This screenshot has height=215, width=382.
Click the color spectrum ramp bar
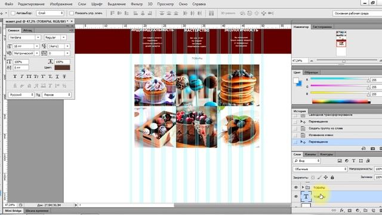[341, 102]
